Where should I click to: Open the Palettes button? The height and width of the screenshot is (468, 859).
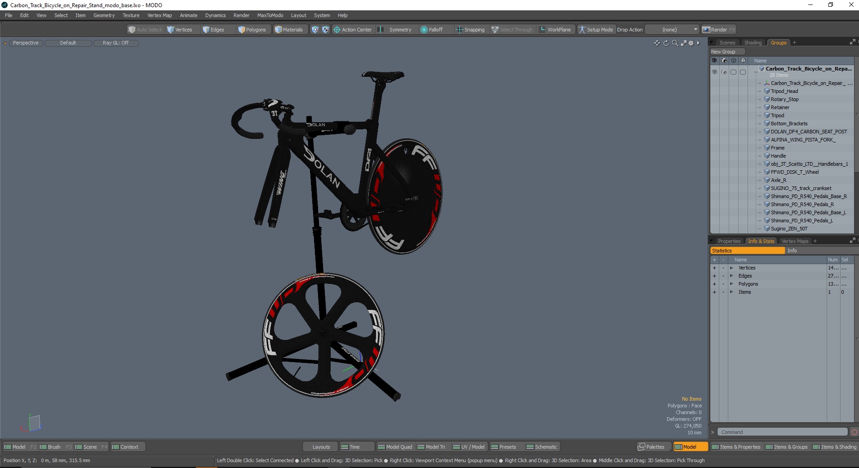coord(654,447)
